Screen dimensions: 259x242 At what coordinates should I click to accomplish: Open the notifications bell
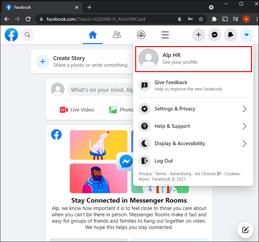point(230,35)
